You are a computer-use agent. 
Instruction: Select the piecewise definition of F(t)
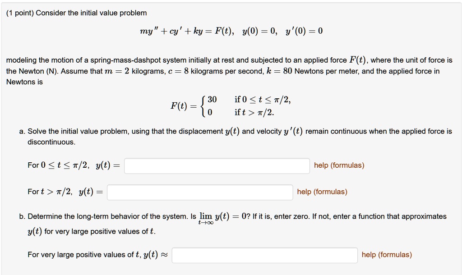[x=231, y=105]
